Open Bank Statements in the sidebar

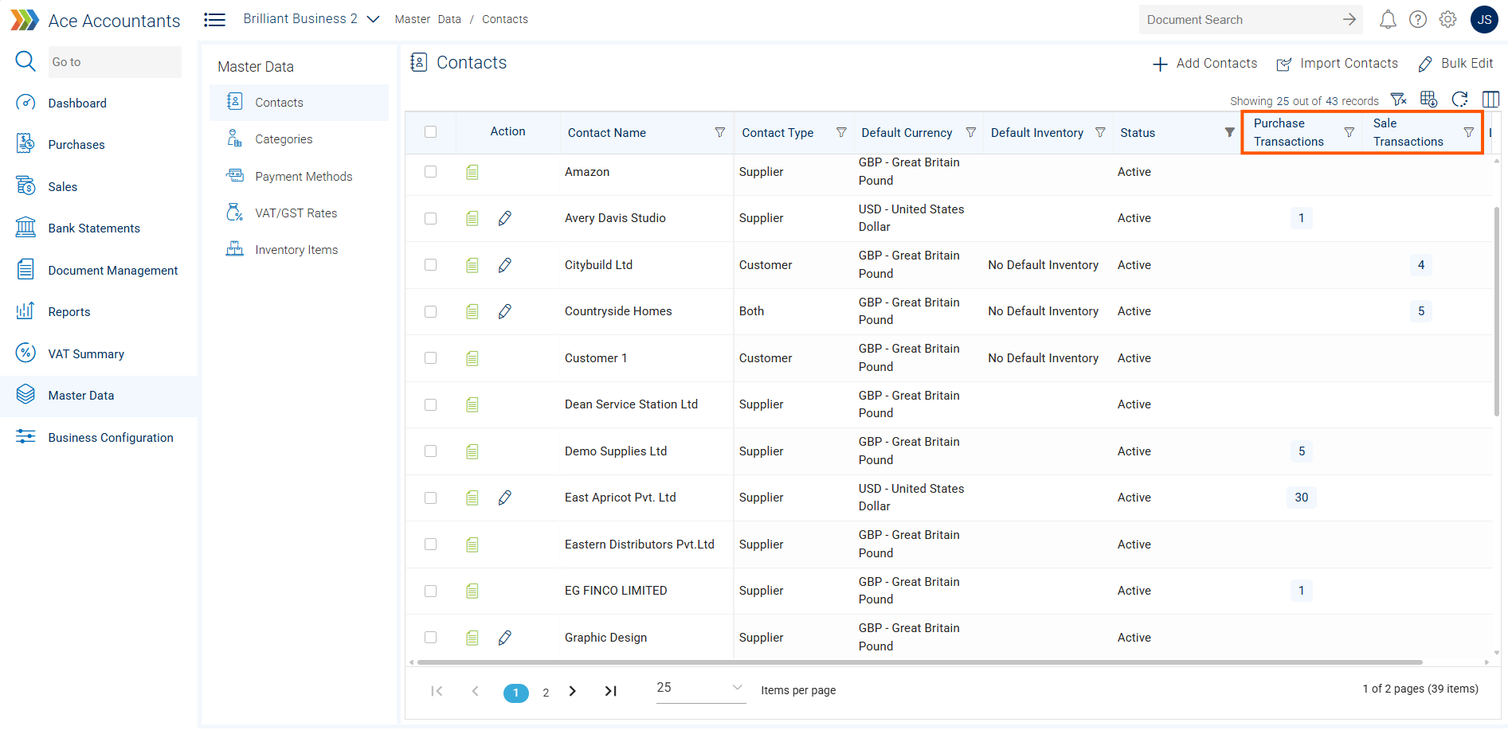pyautogui.click(x=94, y=228)
